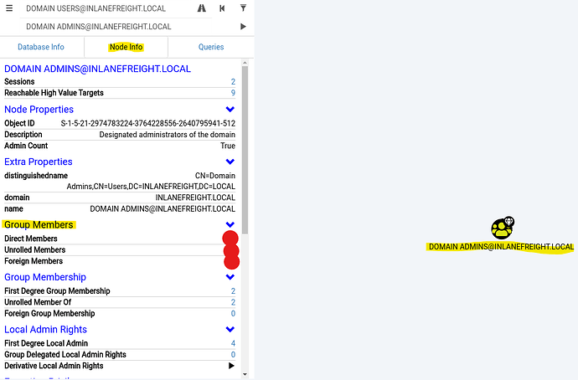Click Reachable High Value Targets count 9
The width and height of the screenshot is (578, 380).
click(233, 93)
